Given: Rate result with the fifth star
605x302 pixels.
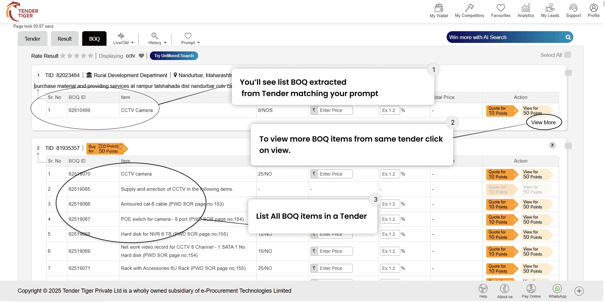Looking at the screenshot, I should click(90, 56).
